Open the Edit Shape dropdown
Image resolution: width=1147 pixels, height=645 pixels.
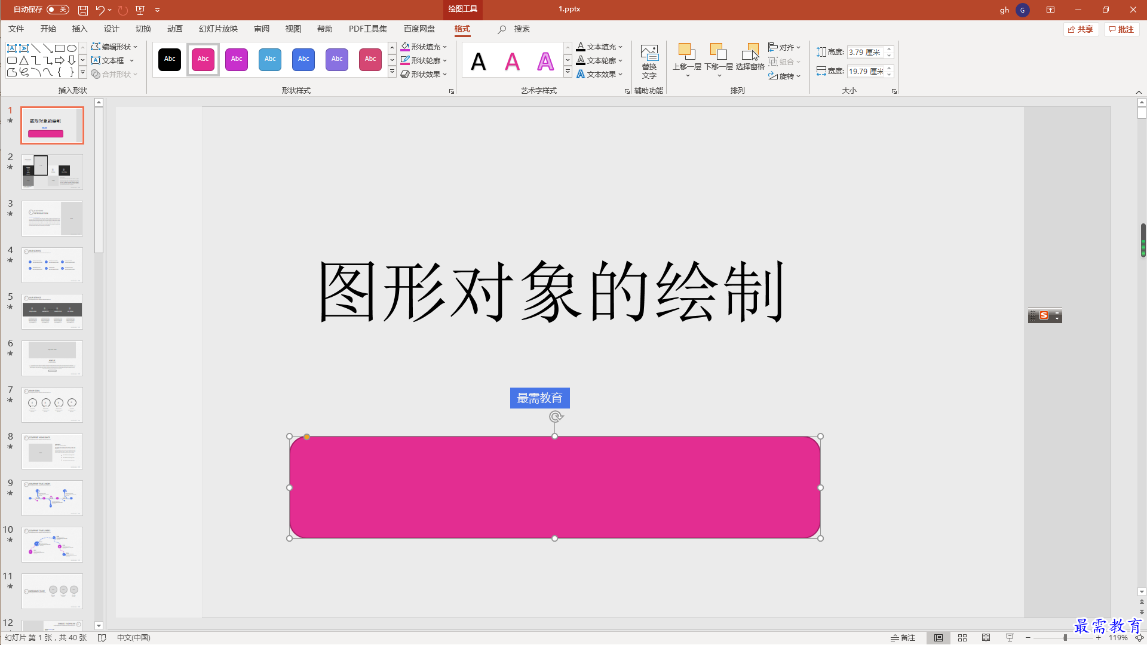point(114,47)
